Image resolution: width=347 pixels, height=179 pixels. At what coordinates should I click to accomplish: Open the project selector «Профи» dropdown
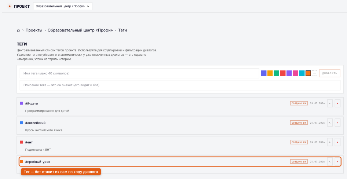click(63, 6)
